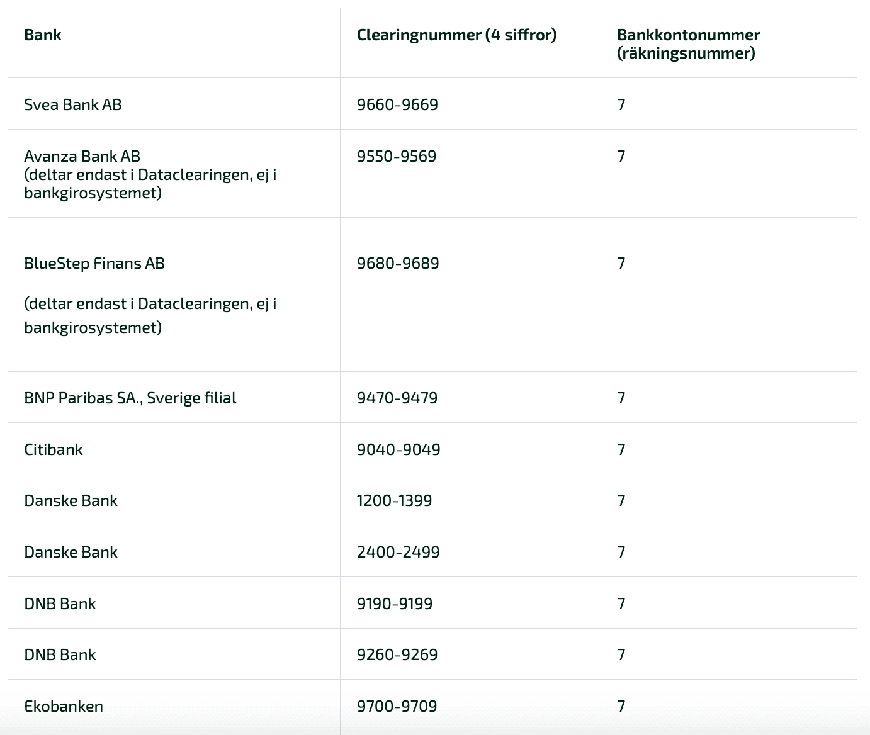Click the clearing number 9550-9569

pos(397,156)
